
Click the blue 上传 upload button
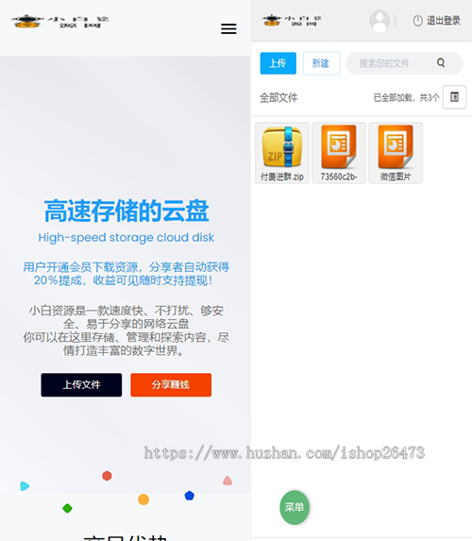[x=278, y=63]
